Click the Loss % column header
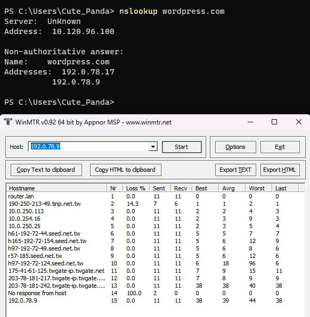Screen dimensions: 310x317 click(x=136, y=188)
